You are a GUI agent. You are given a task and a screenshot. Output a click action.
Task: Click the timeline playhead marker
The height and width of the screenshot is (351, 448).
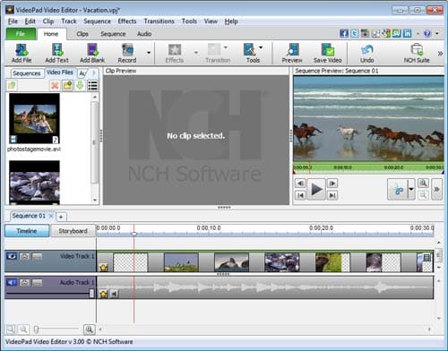[x=134, y=234]
